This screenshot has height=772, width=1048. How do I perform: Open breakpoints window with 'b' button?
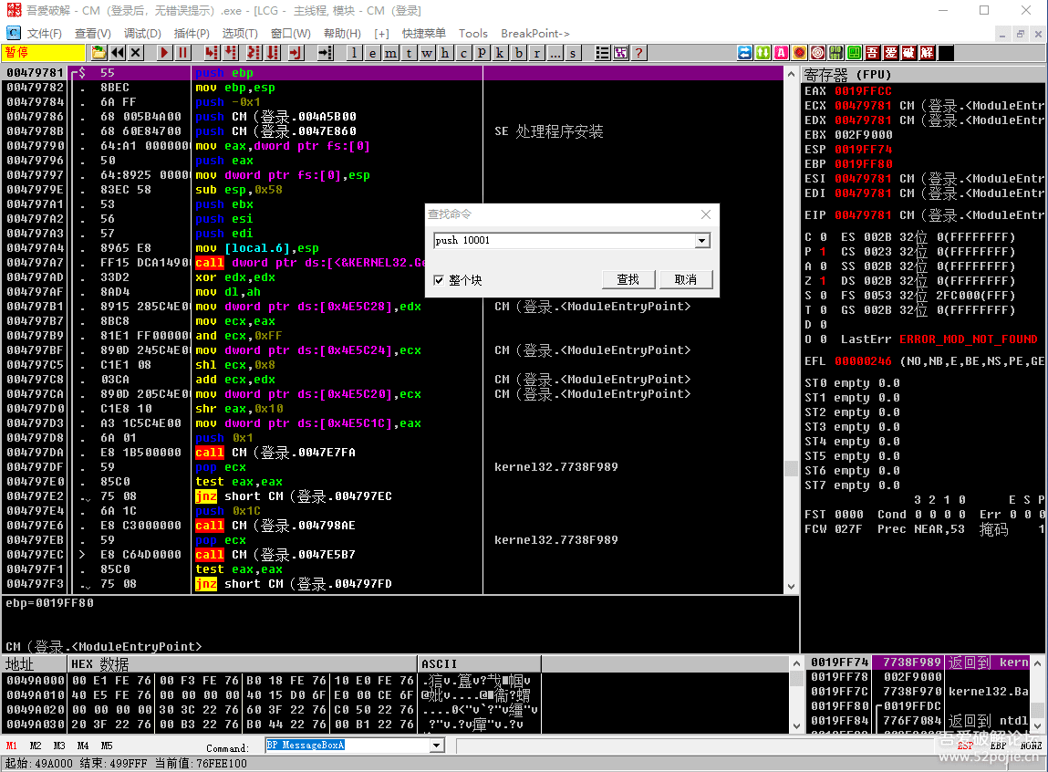click(x=519, y=53)
